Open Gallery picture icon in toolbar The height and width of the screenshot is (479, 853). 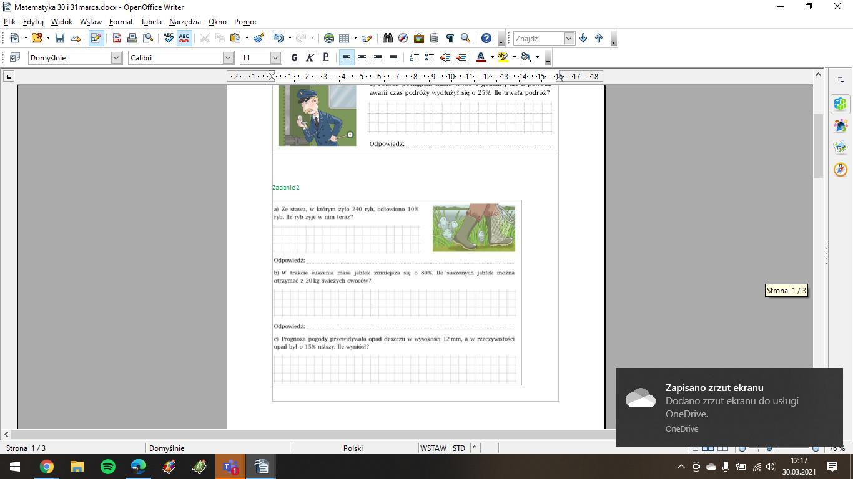coord(419,38)
